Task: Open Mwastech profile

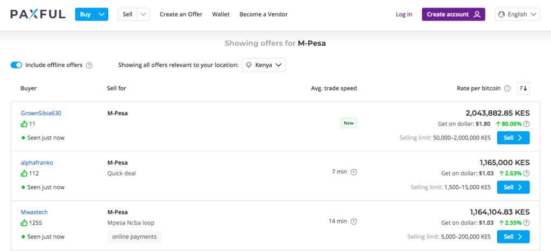Action: (34, 212)
